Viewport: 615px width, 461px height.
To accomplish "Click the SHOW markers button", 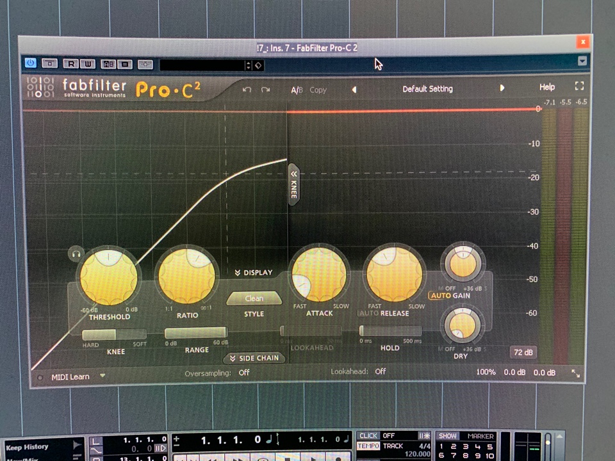I will (447, 436).
